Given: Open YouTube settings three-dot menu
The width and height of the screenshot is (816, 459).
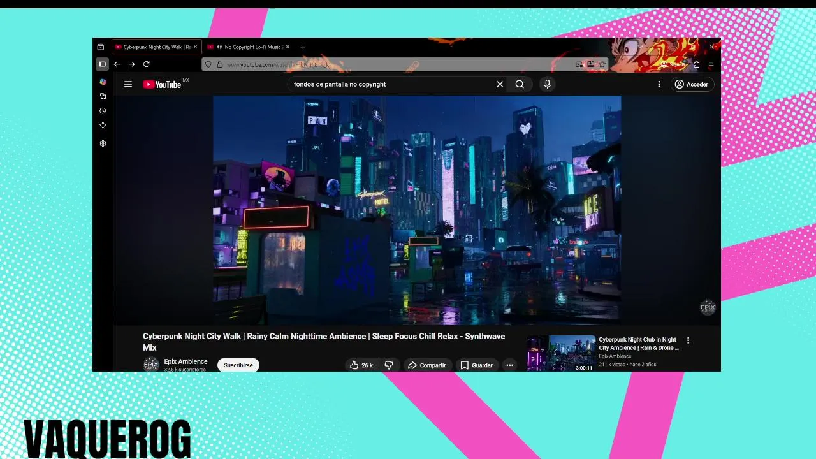Looking at the screenshot, I should [659, 84].
